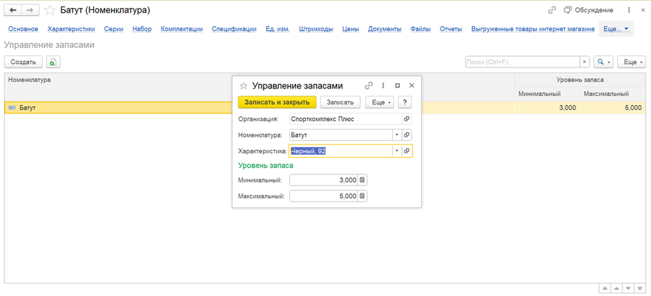Expand the Номенклатура dropdown arrow
This screenshot has width=651, height=296.
(397, 135)
